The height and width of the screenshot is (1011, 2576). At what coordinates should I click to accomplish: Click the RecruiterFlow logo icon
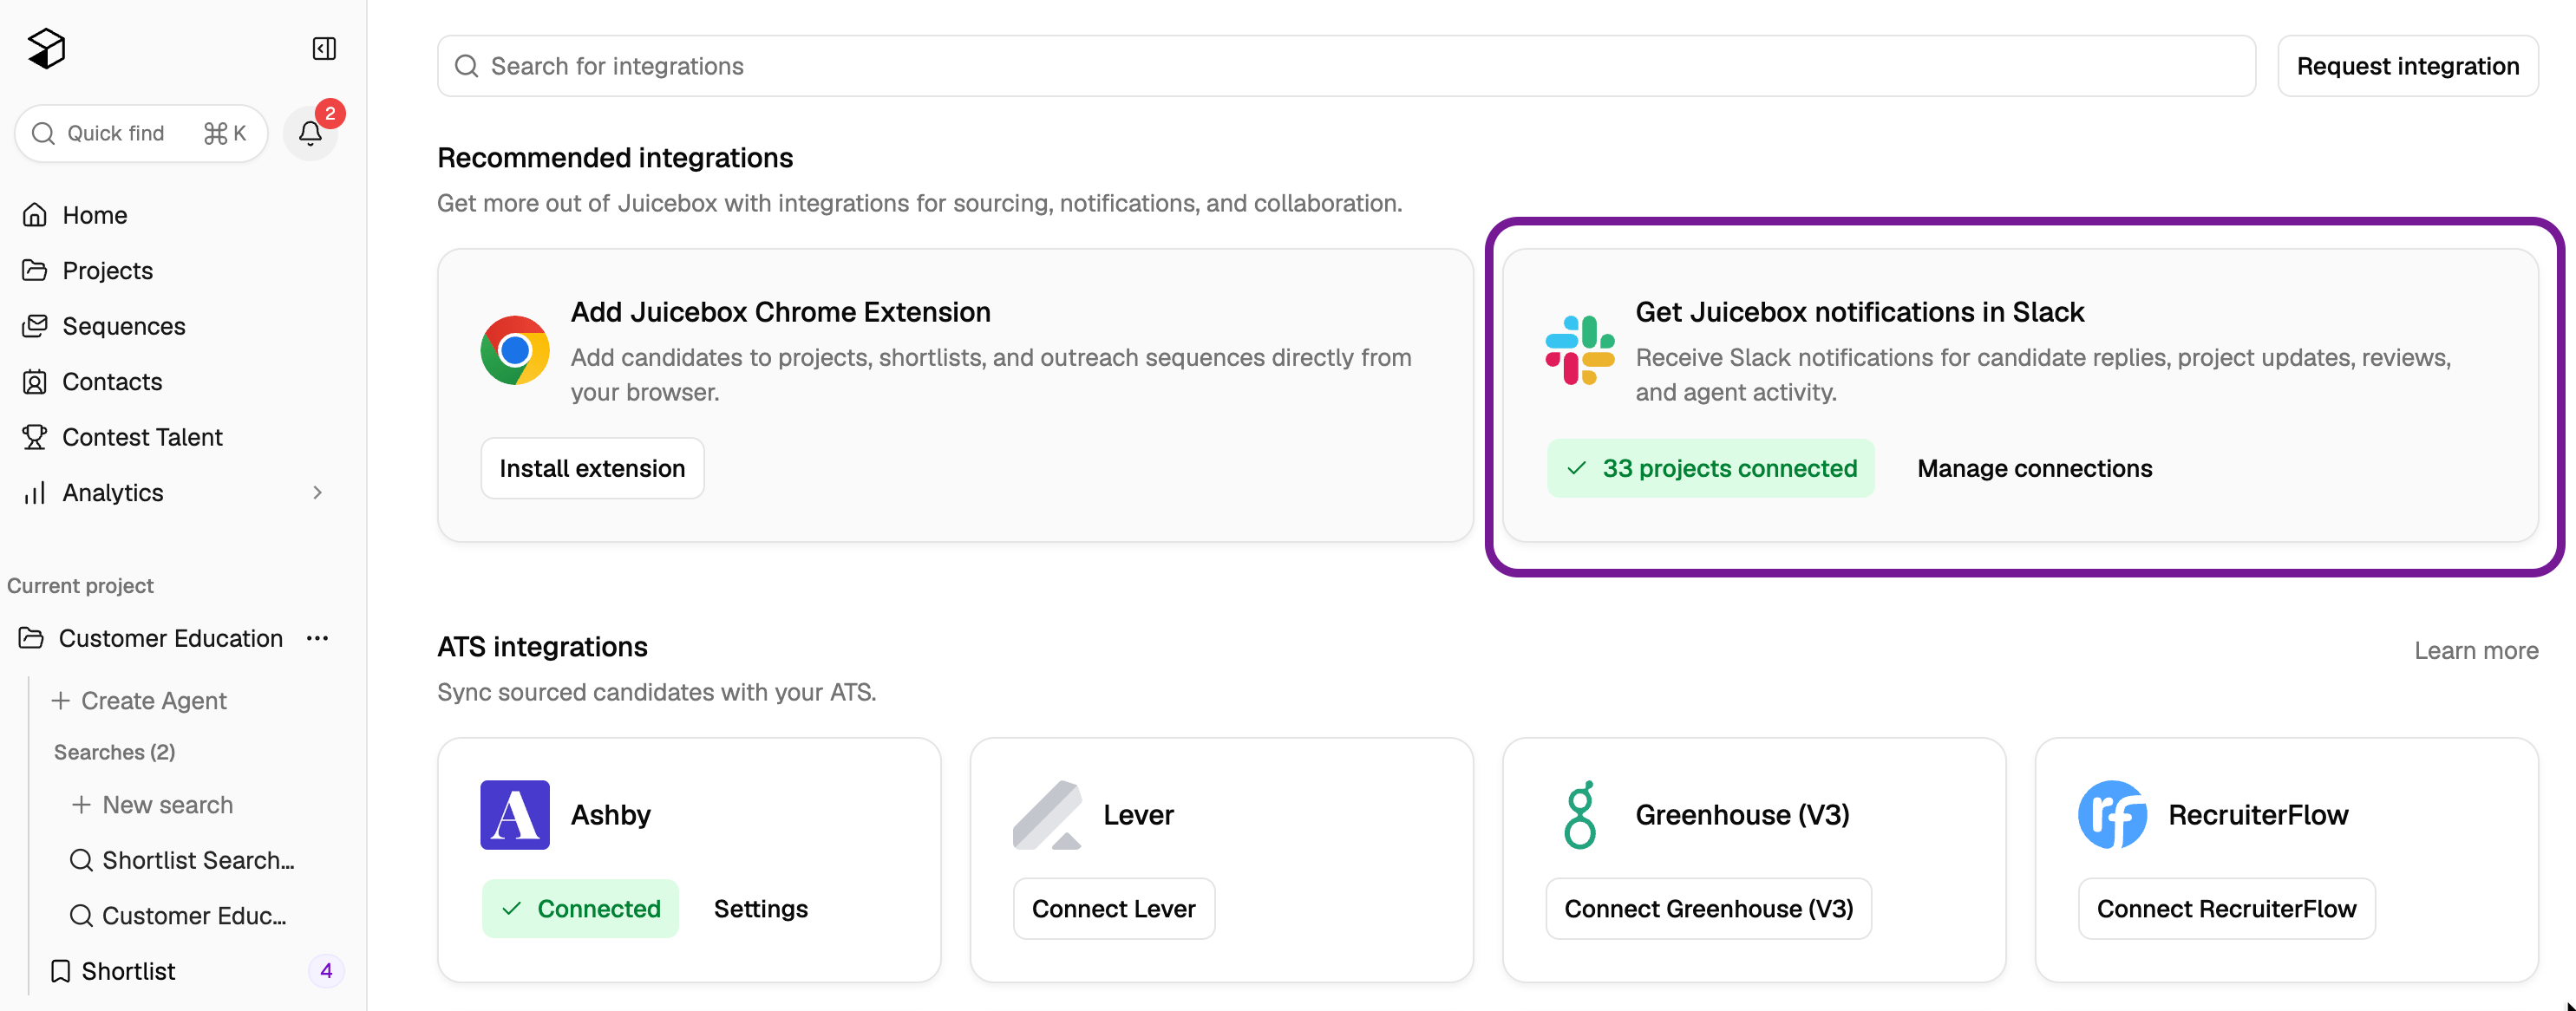coord(2112,814)
